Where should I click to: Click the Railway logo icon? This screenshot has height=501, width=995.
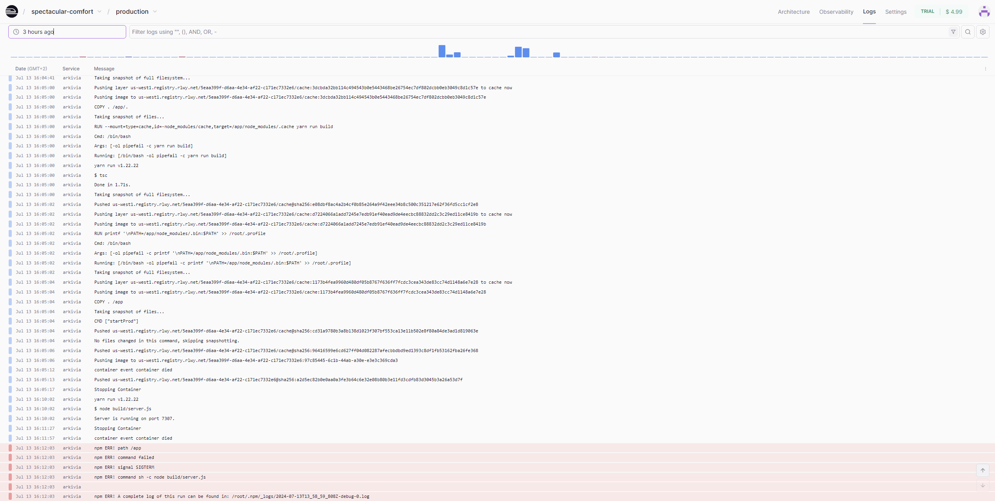click(x=12, y=11)
